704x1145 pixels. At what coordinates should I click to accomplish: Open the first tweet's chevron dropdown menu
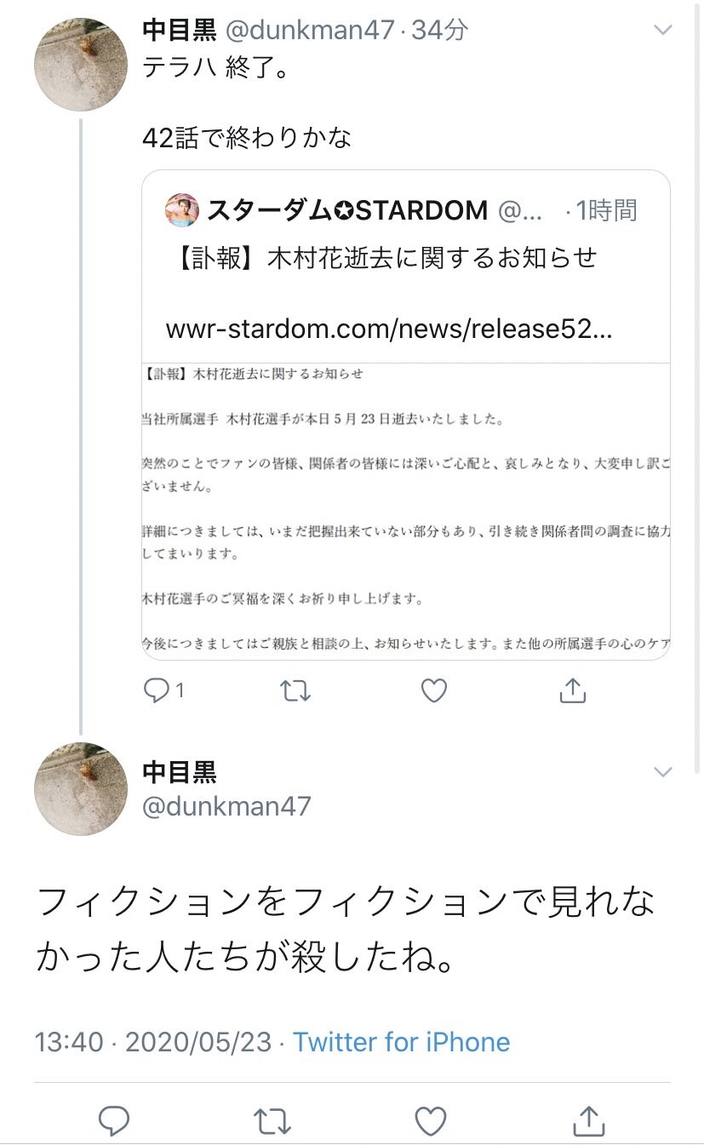(662, 31)
